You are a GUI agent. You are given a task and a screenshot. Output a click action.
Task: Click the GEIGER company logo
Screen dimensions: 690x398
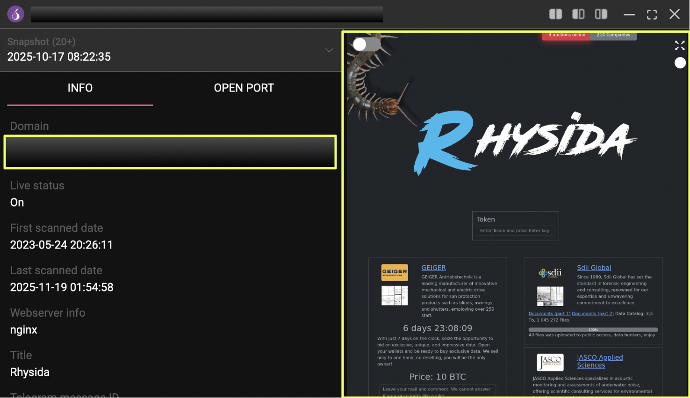coord(395,272)
